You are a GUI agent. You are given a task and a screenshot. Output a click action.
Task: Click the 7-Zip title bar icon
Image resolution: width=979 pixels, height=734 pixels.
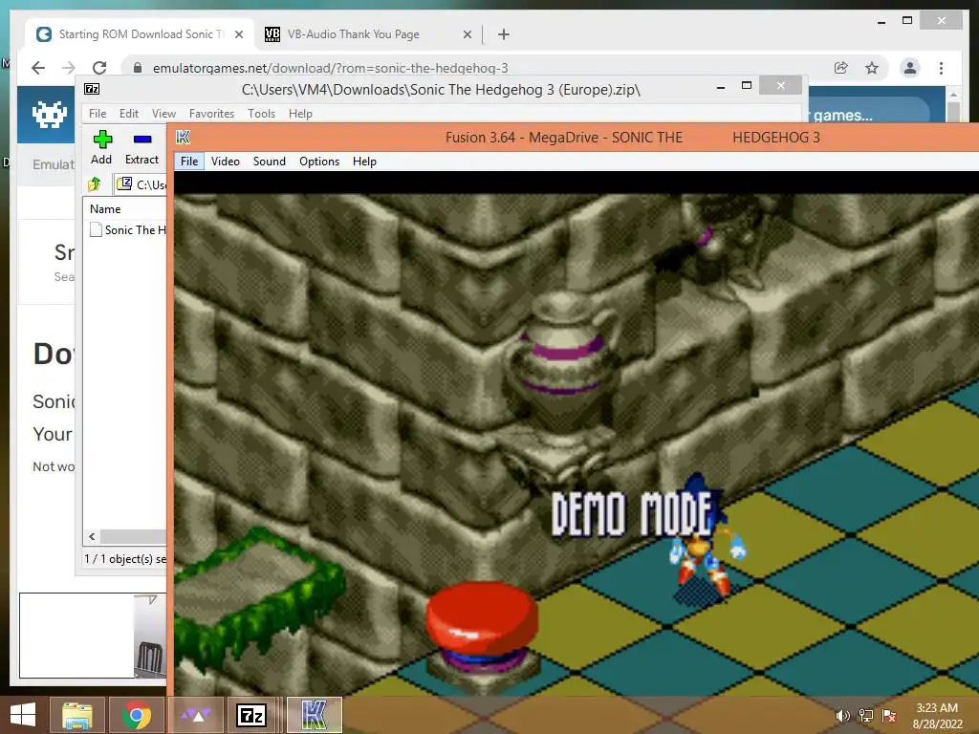pos(92,89)
